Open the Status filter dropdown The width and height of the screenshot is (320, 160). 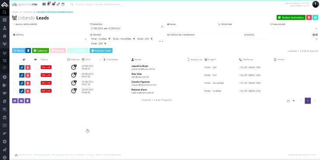point(50,39)
